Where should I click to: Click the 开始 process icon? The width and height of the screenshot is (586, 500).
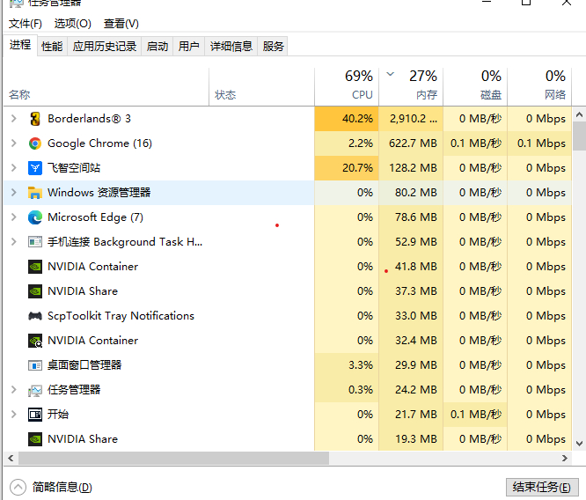coord(35,415)
